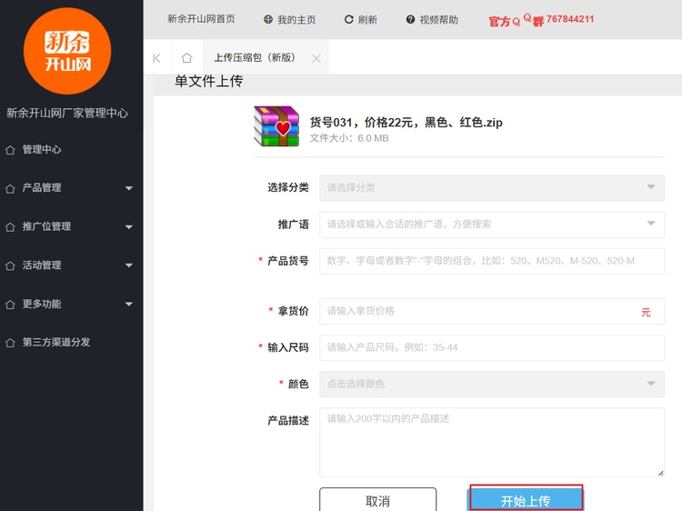Click the back arrow tab navigation icon

pyautogui.click(x=156, y=58)
